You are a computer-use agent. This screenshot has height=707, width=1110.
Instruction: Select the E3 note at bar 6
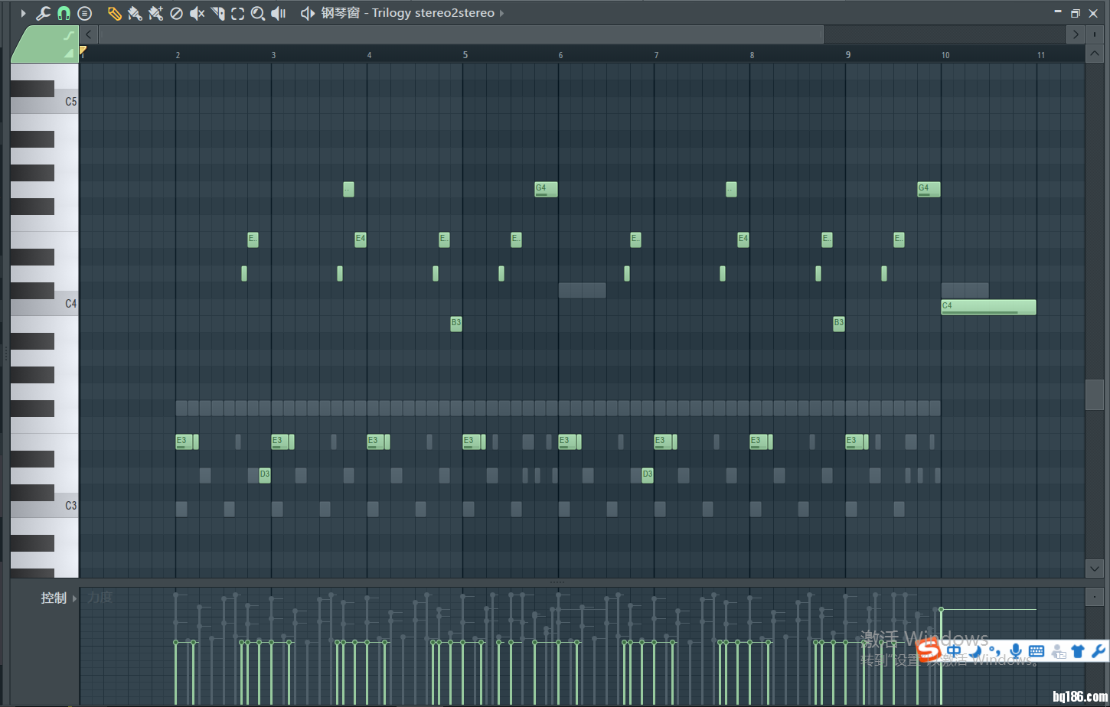point(567,441)
